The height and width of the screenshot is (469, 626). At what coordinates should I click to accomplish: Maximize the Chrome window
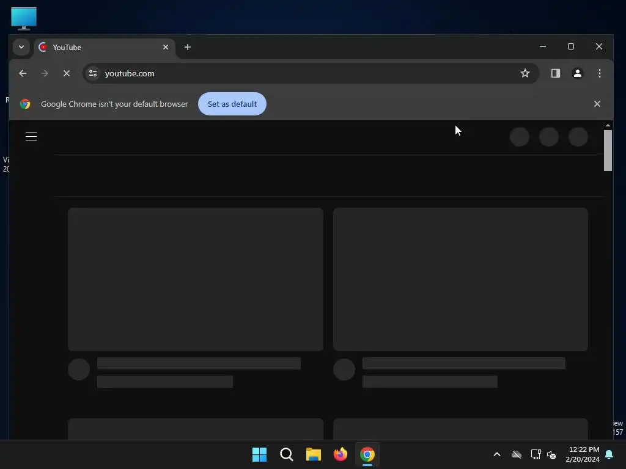(x=571, y=46)
